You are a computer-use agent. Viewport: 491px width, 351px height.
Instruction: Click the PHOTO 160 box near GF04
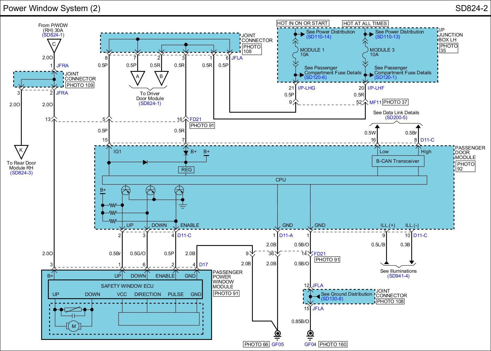(x=333, y=344)
